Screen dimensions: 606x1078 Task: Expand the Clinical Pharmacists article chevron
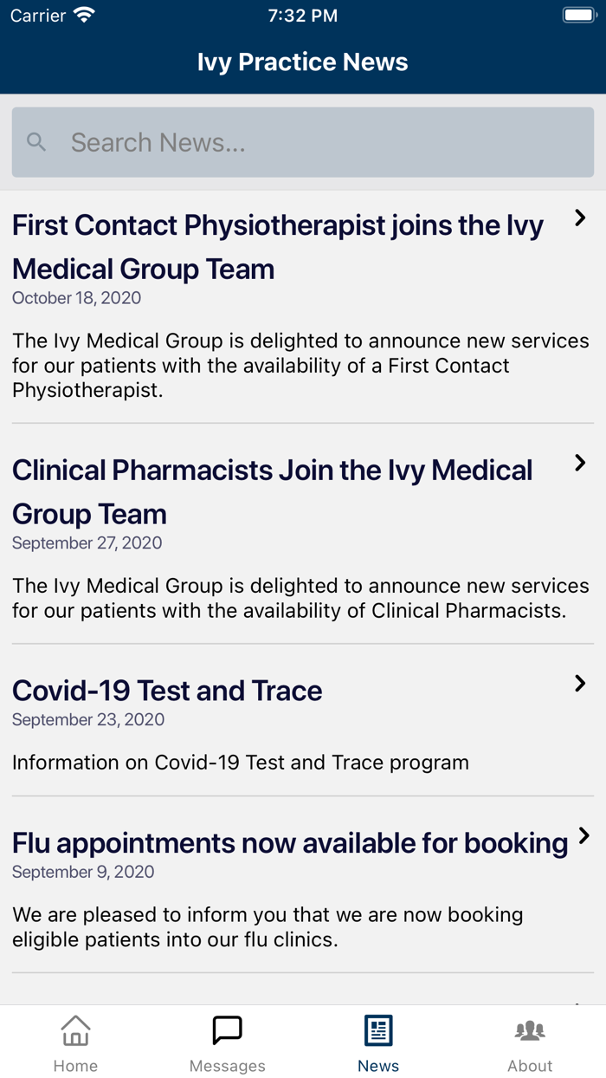(579, 464)
